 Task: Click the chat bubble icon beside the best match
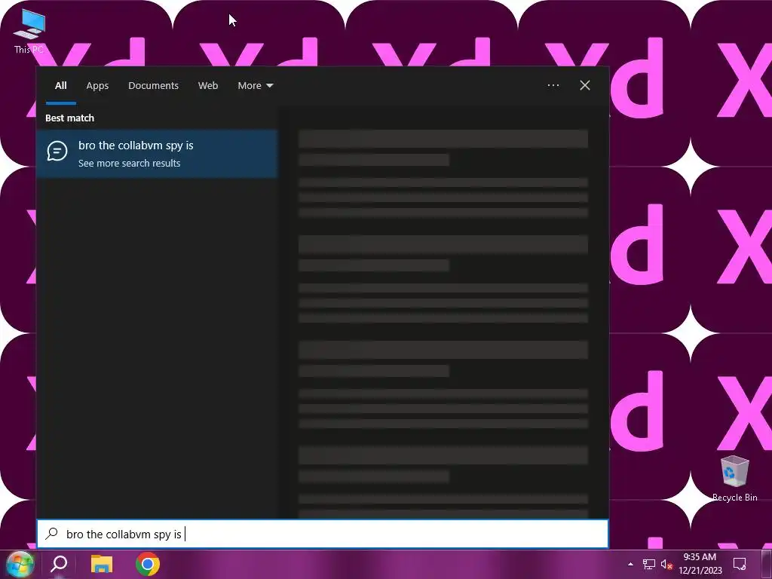[x=57, y=151]
